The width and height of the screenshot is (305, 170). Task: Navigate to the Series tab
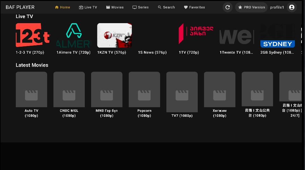click(x=140, y=7)
